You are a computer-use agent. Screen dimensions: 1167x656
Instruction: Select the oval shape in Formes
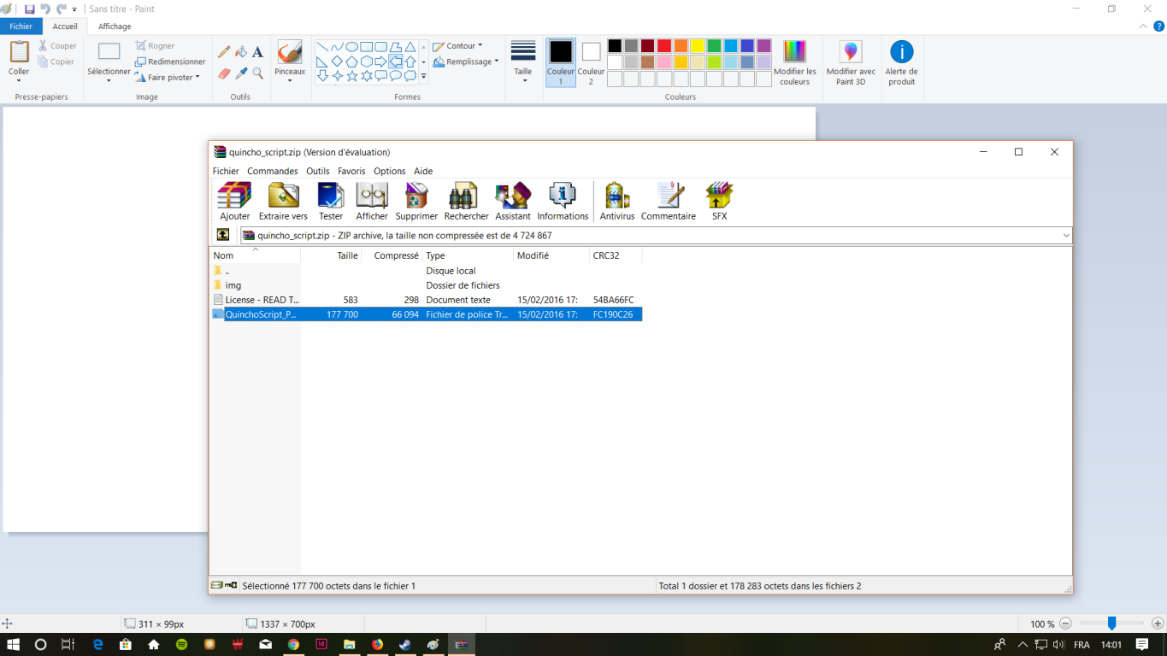(351, 47)
